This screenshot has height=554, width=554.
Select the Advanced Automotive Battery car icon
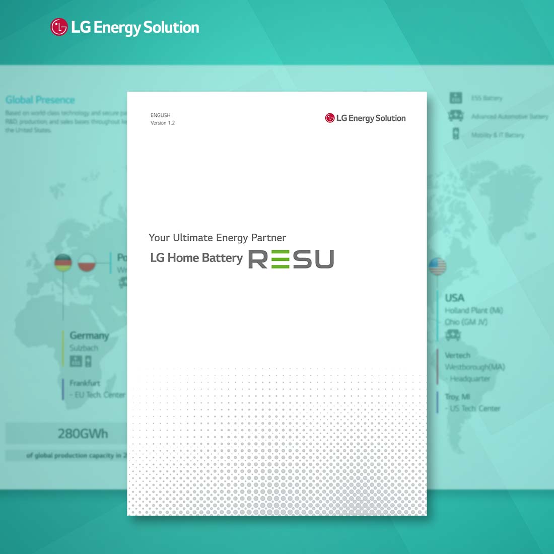click(x=456, y=116)
